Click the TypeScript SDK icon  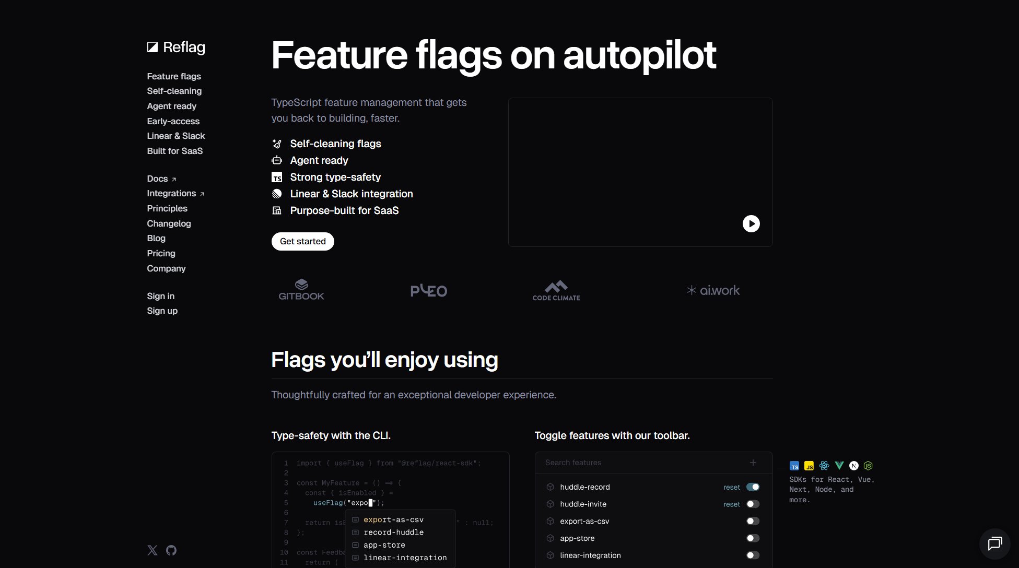(794, 466)
